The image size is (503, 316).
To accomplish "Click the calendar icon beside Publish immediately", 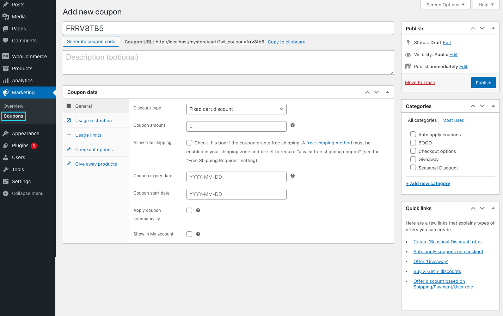I will 408,66.
